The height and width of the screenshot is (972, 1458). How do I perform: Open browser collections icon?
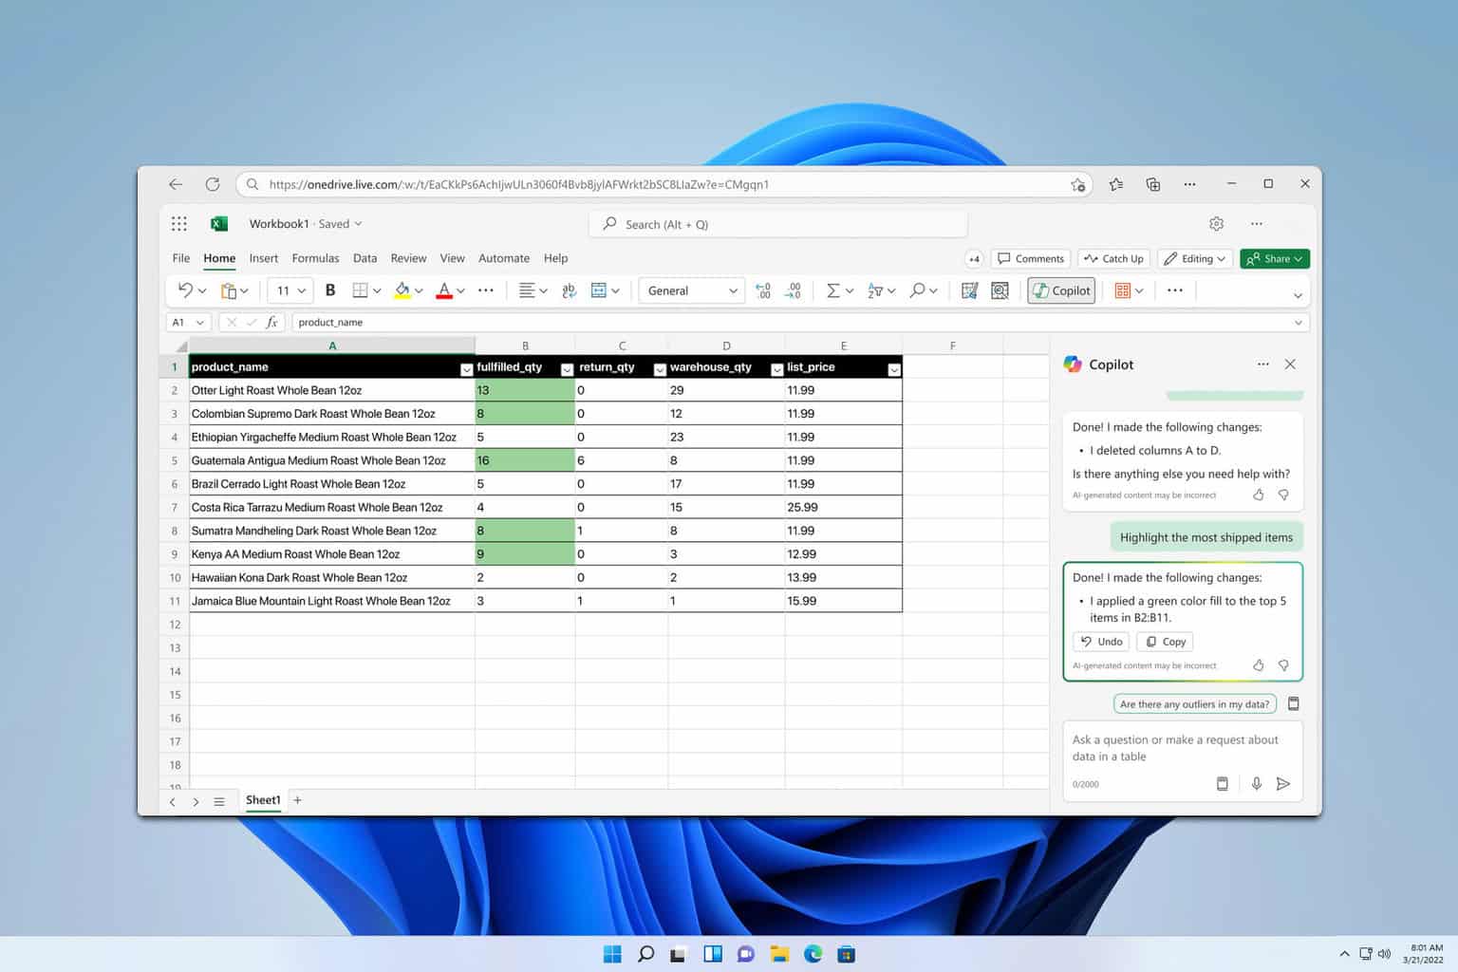click(1153, 184)
